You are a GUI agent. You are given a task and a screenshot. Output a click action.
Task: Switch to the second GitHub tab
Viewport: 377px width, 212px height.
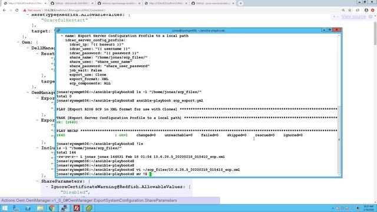tap(72, 4)
